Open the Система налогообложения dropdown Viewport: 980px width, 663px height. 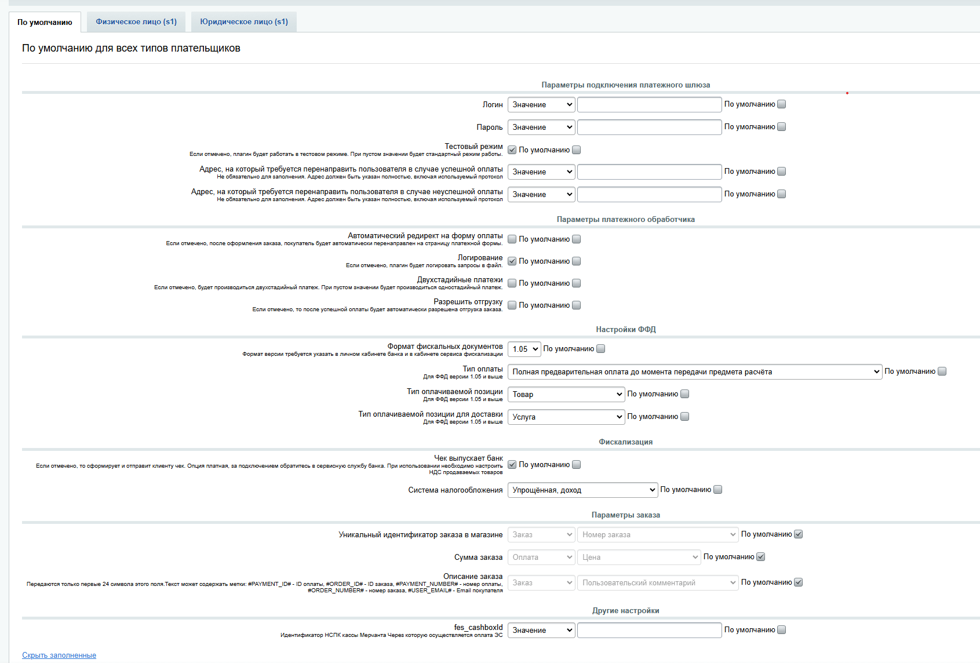coord(582,490)
